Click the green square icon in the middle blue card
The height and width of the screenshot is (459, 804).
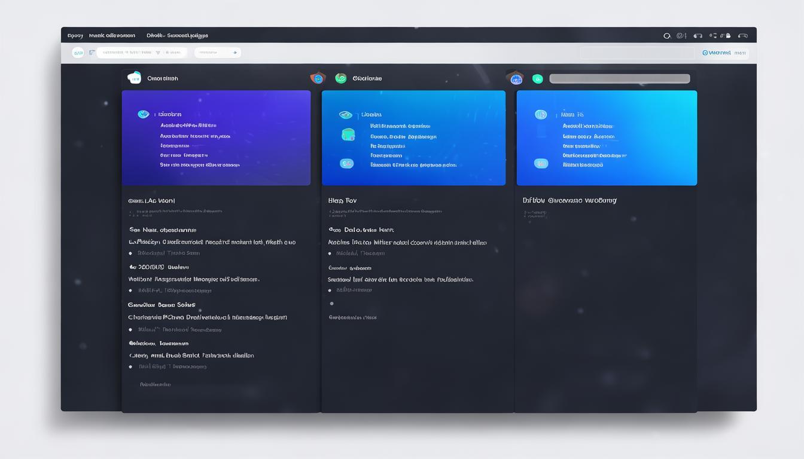click(348, 135)
